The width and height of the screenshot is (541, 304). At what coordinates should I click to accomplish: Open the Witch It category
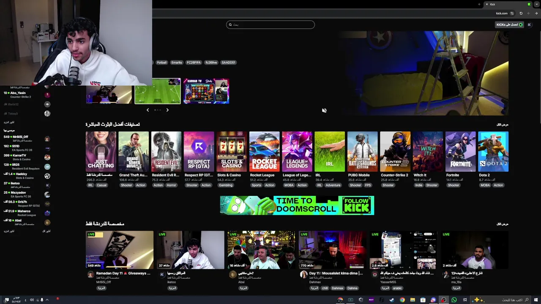pos(428,152)
